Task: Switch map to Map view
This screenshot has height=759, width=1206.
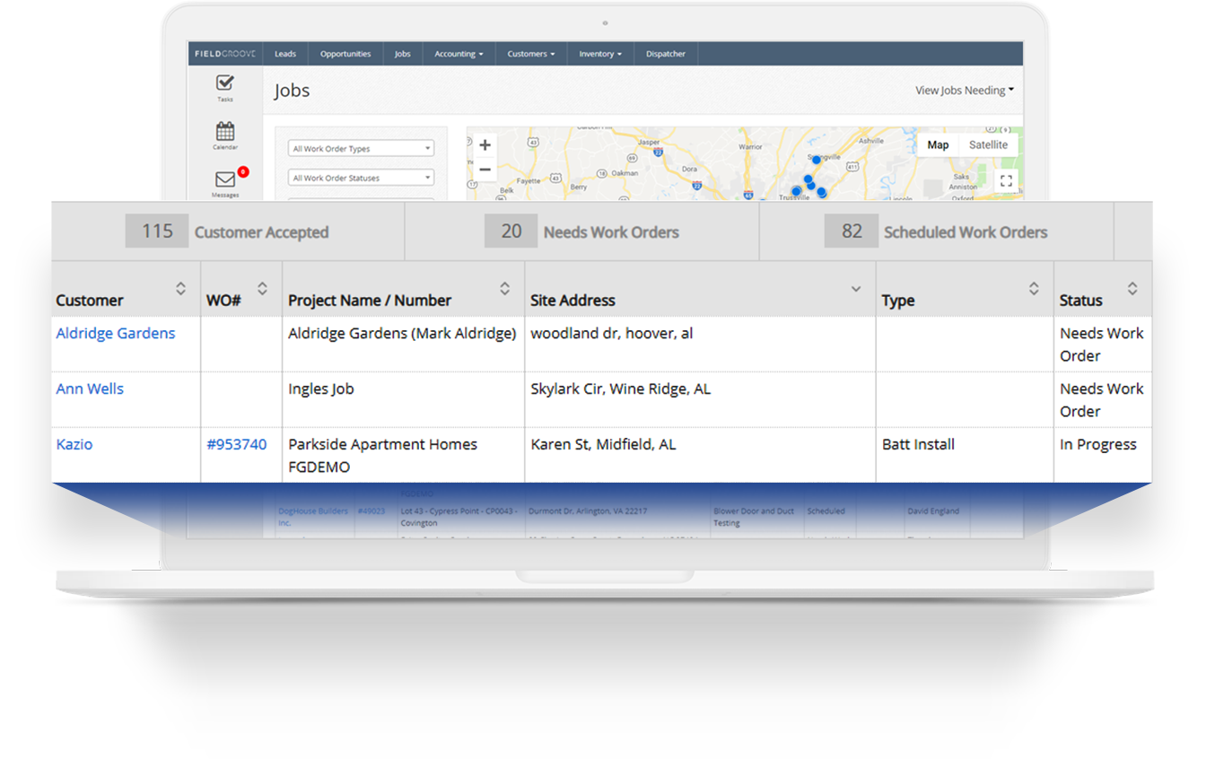Action: 938,145
